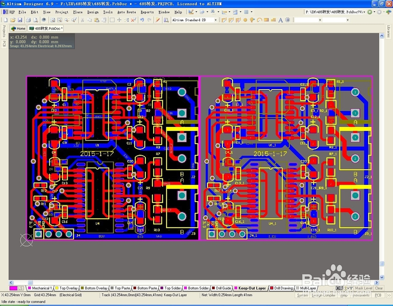393x306 pixels.
Task: Click the Undo arrow icon
Action: [x=142, y=20]
